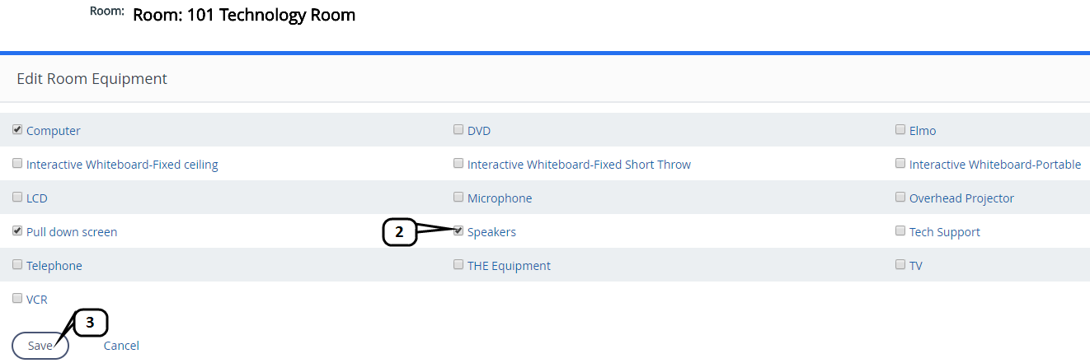Uncheck the Computer checkbox
The image size is (1090, 363).
17,130
